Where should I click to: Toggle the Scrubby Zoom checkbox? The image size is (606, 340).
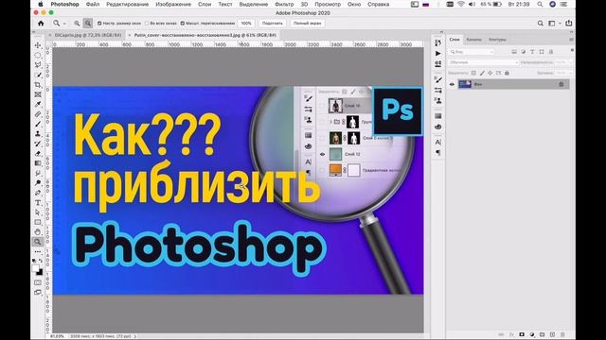point(183,23)
